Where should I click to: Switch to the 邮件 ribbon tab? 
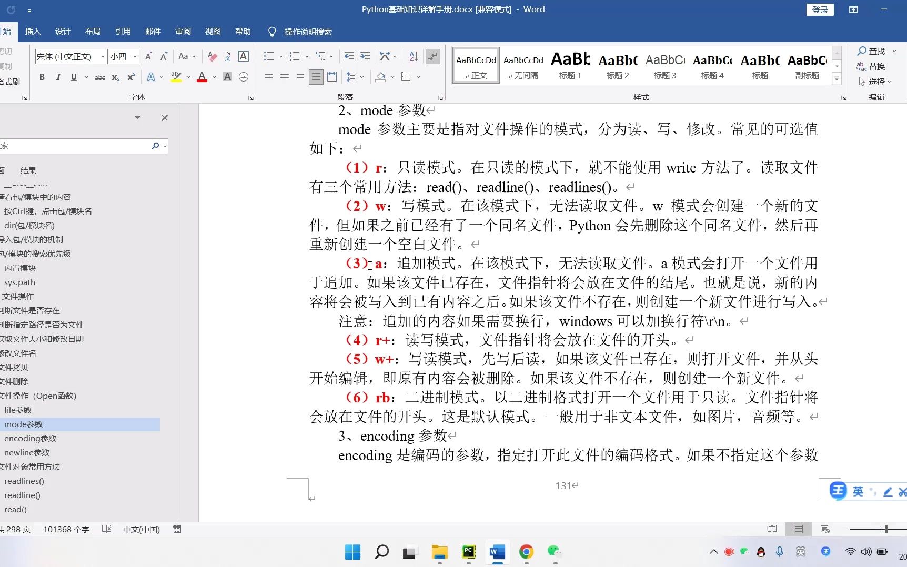pyautogui.click(x=153, y=32)
